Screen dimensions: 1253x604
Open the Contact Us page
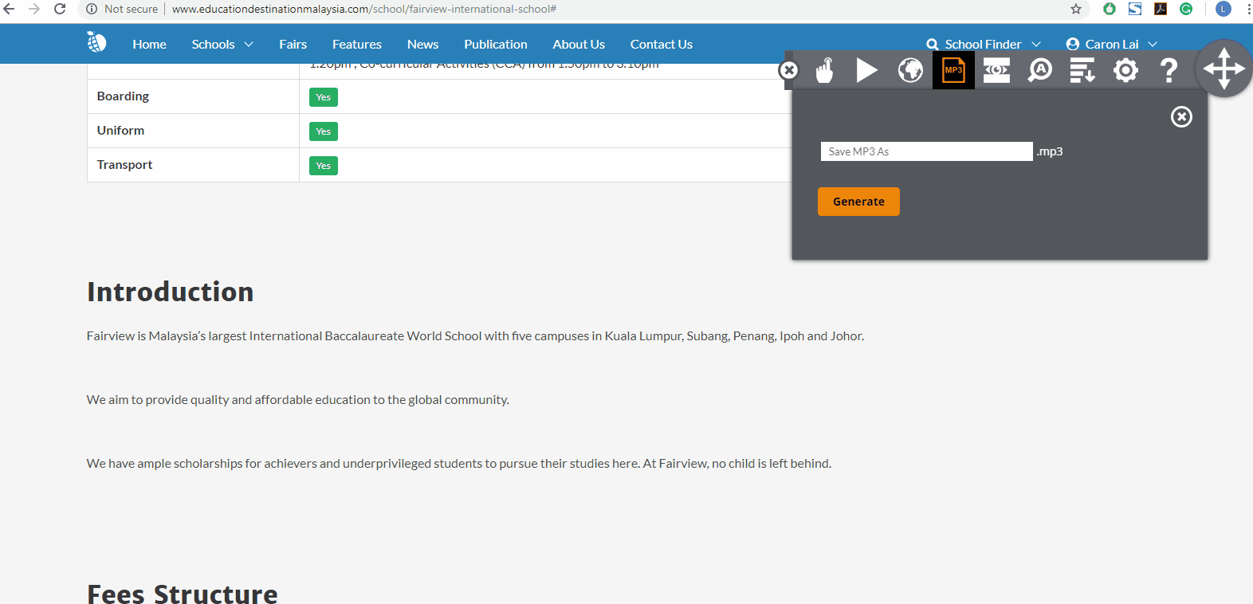(x=661, y=44)
